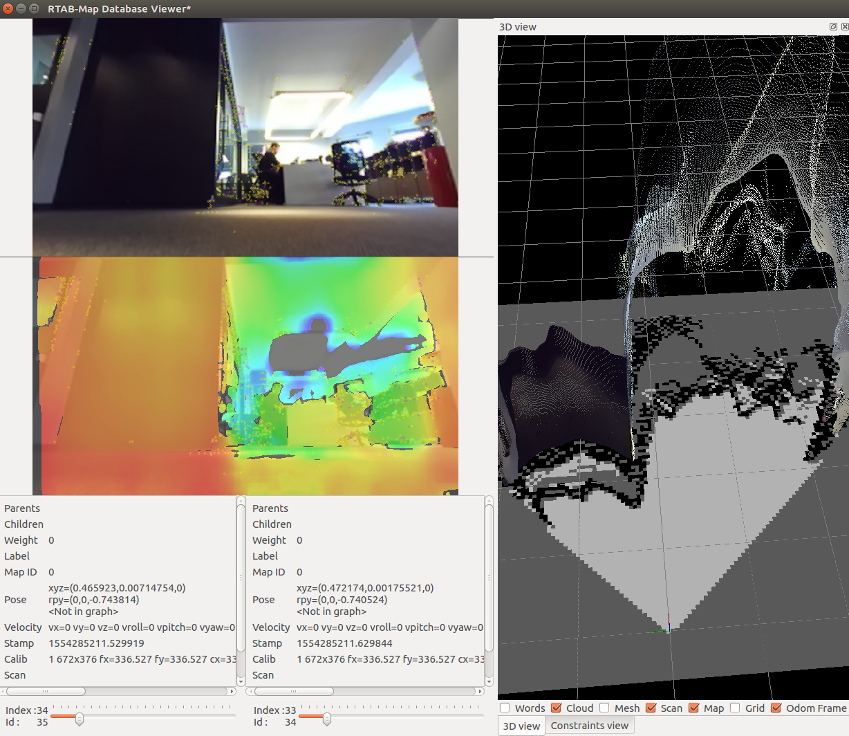The height and width of the screenshot is (736, 849).
Task: Click the window minimize button in title bar
Action: [x=21, y=9]
